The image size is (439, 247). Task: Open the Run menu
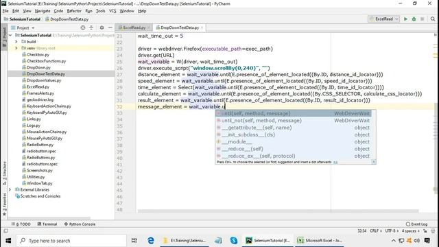[x=88, y=11]
